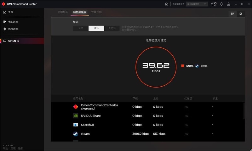The height and width of the screenshot is (151, 252).
Task: Select the OmenCommandCenterBackground row name
Action: tap(99, 107)
